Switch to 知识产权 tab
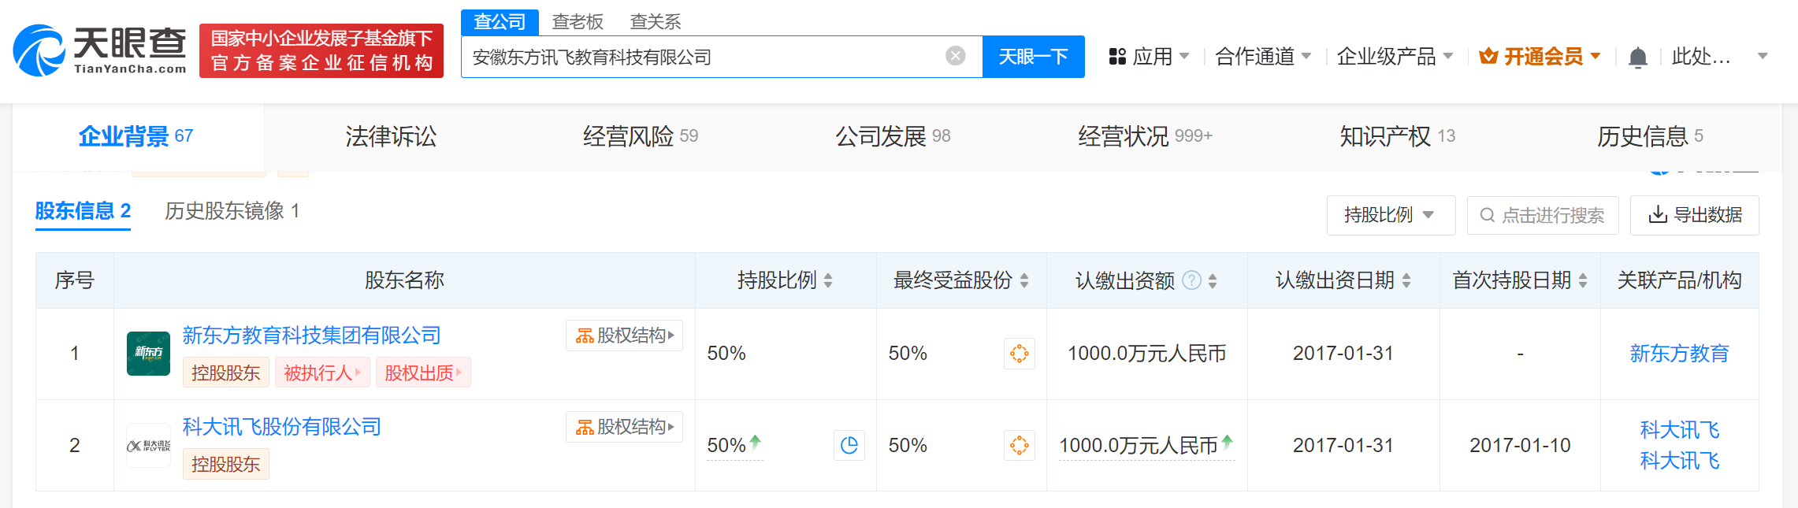 pos(1397,137)
